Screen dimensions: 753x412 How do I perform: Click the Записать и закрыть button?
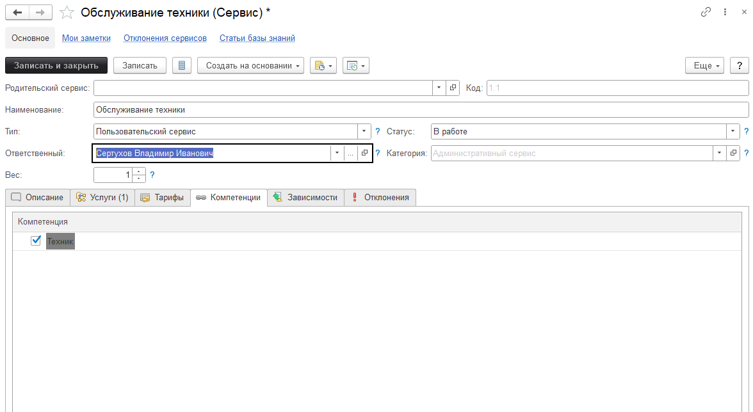click(56, 65)
